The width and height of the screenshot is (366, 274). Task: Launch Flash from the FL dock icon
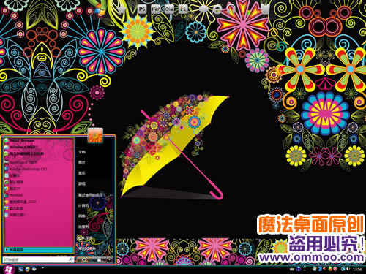tap(183, 9)
